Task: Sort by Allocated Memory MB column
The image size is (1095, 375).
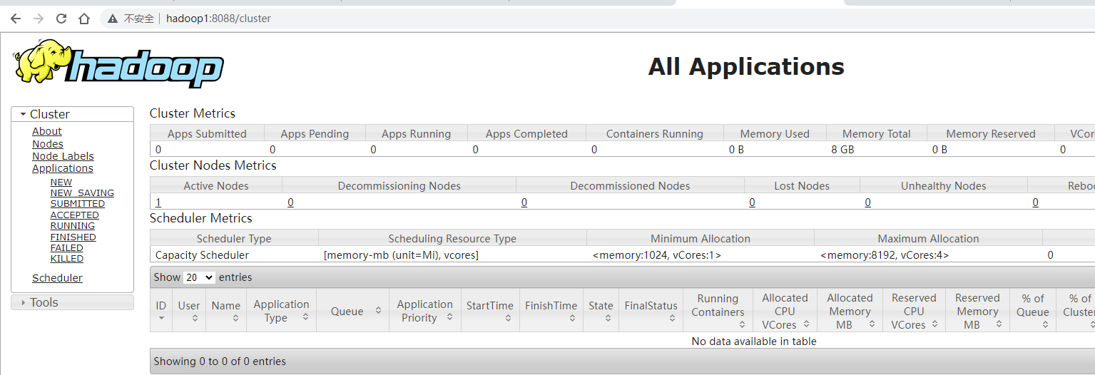Action: (850, 311)
